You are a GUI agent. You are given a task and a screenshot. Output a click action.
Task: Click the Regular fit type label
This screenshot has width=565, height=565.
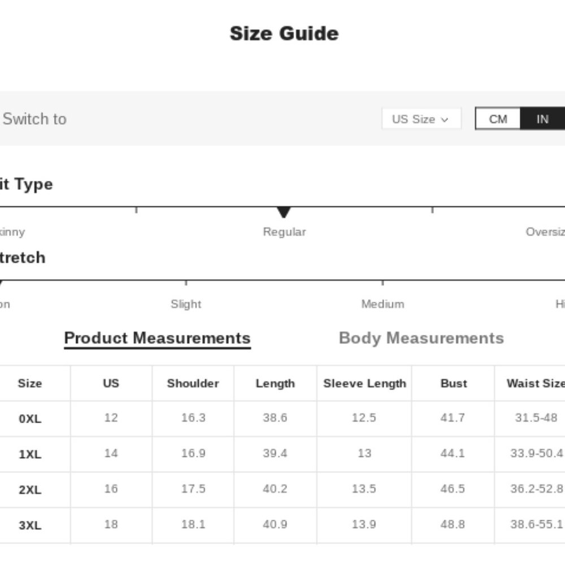284,232
